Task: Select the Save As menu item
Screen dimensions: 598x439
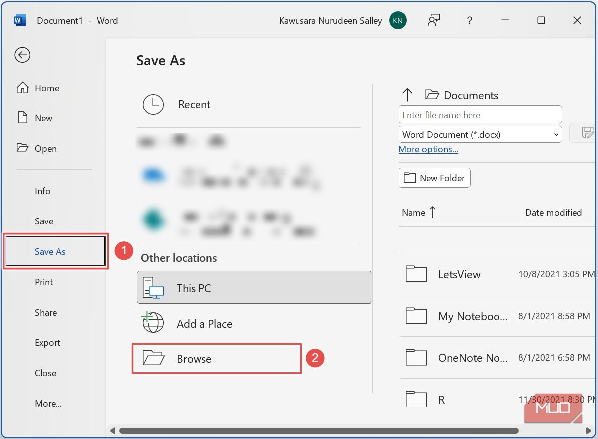Action: click(50, 252)
